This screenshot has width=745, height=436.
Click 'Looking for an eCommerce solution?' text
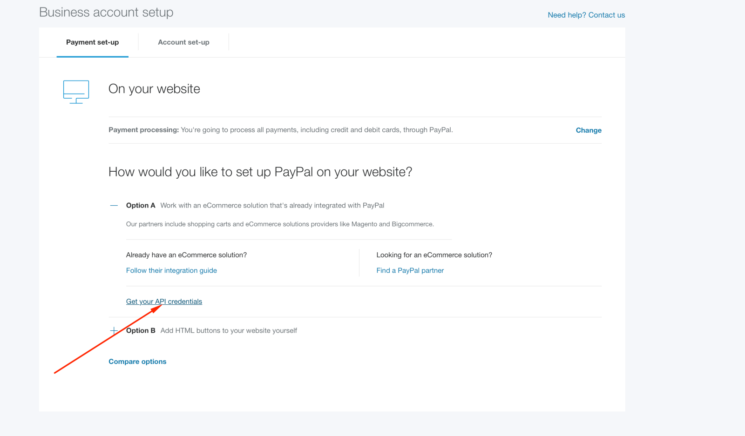(434, 255)
